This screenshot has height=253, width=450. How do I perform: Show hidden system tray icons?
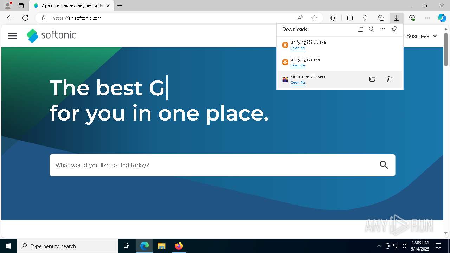tap(379, 246)
